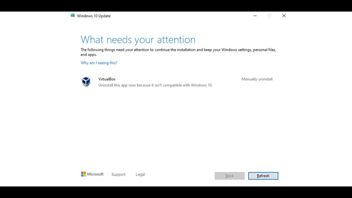This screenshot has height=198, width=352.
Task: Click the Windows 10 Update title bar icon
Action: [x=73, y=15]
